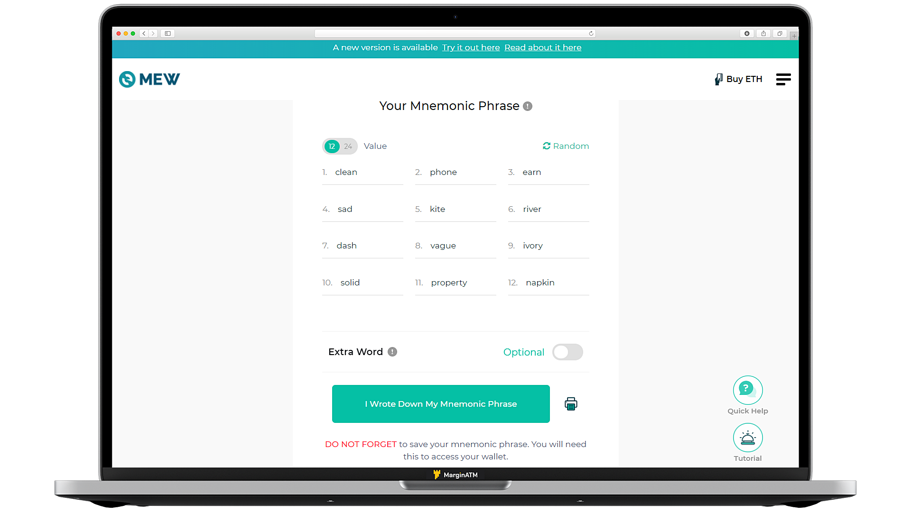Click the Read about it here link
Image resolution: width=911 pixels, height=512 pixels.
click(x=543, y=47)
